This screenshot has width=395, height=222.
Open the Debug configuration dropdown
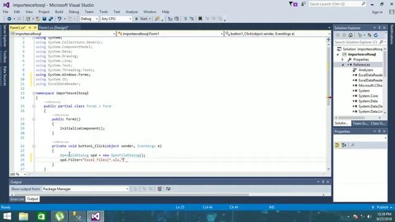[x=89, y=19]
